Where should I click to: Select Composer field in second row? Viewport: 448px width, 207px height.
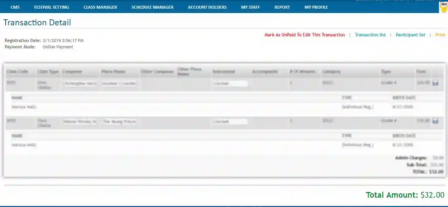pos(80,122)
